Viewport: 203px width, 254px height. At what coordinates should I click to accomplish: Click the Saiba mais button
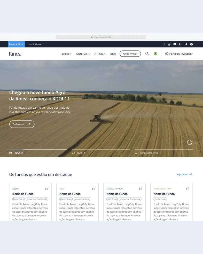pyautogui.click(x=22, y=124)
